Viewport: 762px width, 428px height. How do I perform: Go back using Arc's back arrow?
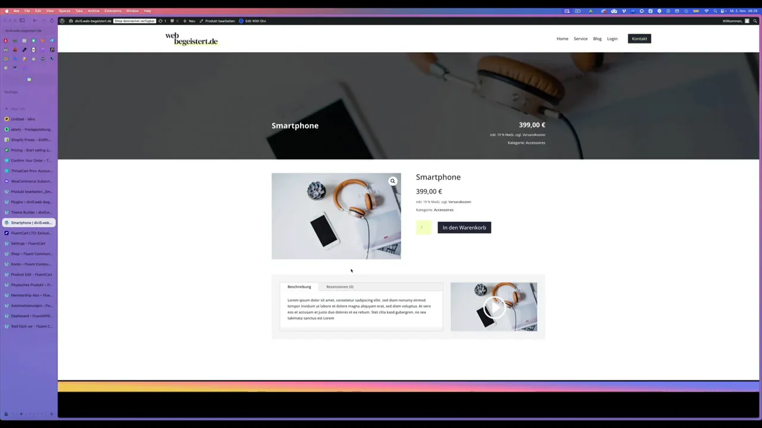pyautogui.click(x=35, y=21)
